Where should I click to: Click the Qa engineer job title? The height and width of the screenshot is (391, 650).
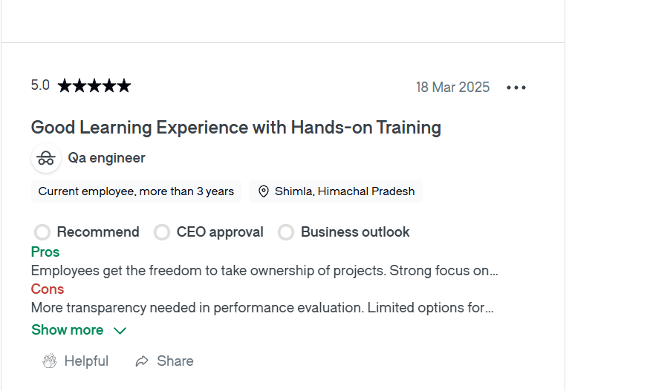[106, 158]
